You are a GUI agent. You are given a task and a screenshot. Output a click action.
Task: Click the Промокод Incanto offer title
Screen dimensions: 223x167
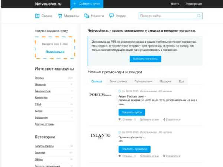point(131,137)
